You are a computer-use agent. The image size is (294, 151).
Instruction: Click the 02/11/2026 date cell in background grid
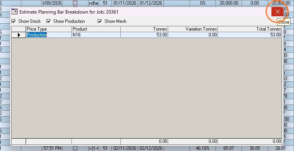pos(125,148)
